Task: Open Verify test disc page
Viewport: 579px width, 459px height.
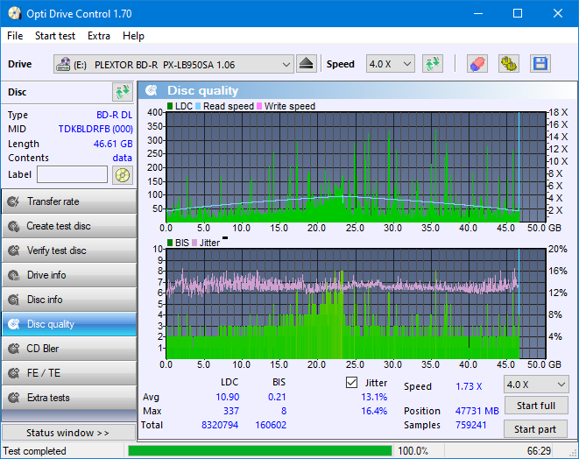Action: [x=69, y=251]
